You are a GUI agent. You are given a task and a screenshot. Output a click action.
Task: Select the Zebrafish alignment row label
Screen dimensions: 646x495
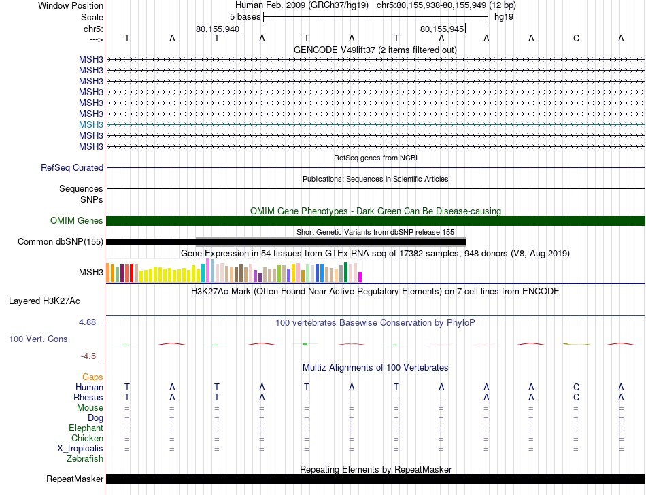coord(85,458)
